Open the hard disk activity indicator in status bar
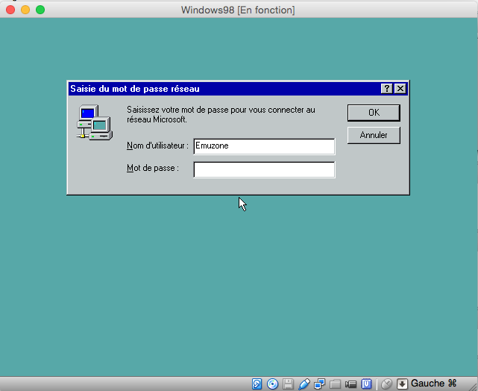This screenshot has width=478, height=391. [x=257, y=384]
